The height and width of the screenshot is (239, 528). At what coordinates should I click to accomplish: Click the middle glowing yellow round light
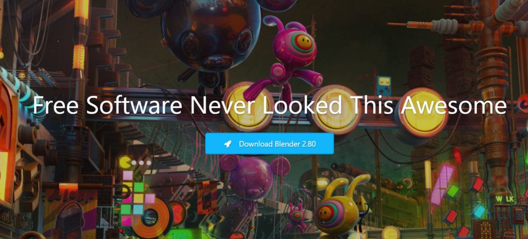click(x=334, y=109)
